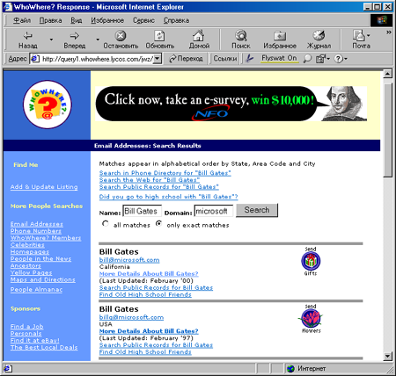Click the address bar URL field

97,59
